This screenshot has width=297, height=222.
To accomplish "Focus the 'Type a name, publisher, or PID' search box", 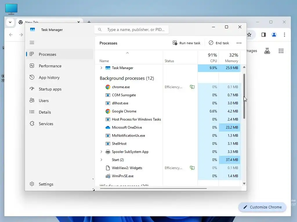I will click(x=131, y=29).
